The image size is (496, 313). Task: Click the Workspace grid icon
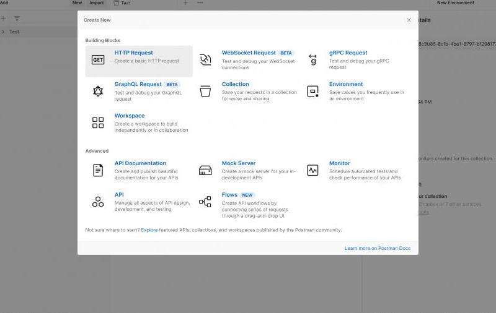(x=98, y=122)
